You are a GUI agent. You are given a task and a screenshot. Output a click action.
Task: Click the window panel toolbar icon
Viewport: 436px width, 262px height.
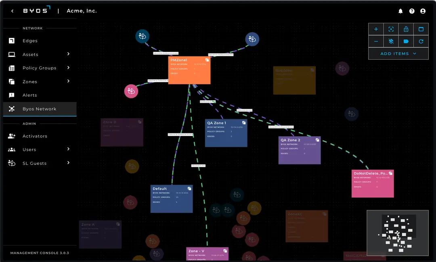421,29
